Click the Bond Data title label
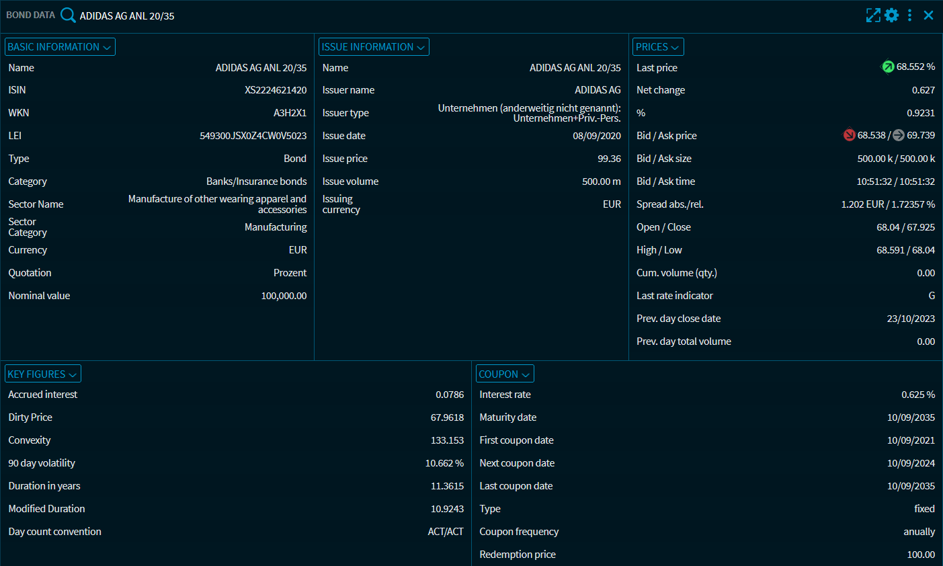 coord(31,15)
